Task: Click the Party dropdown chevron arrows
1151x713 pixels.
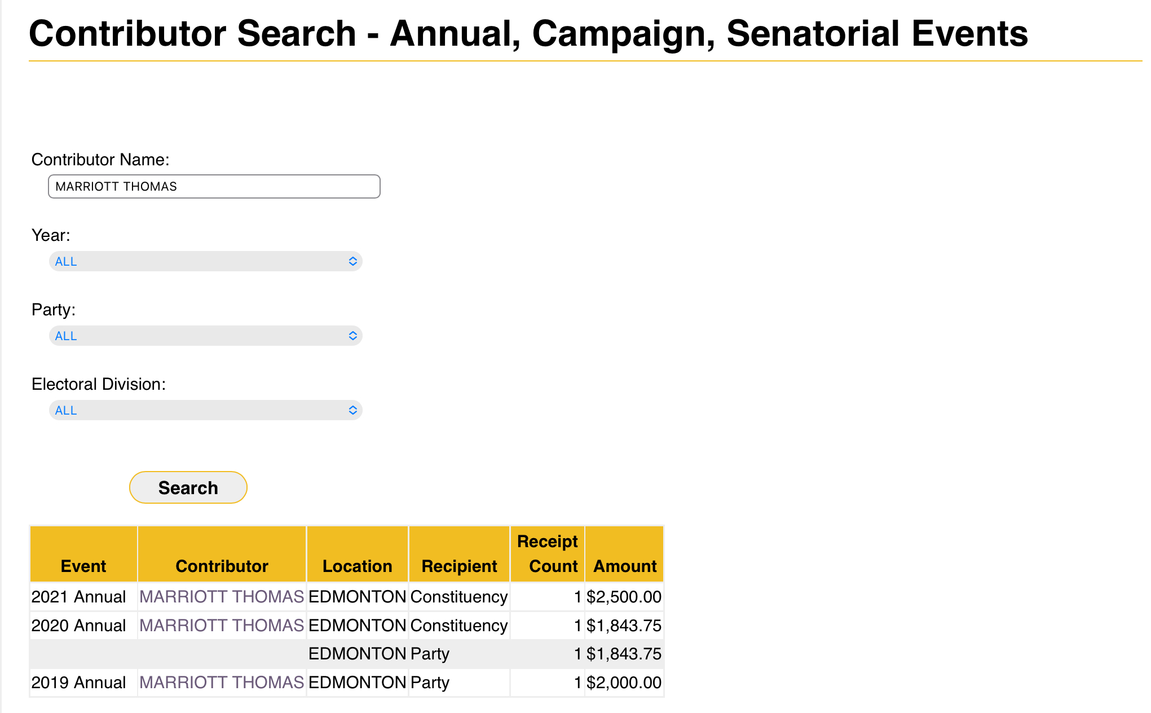Action: click(x=353, y=336)
